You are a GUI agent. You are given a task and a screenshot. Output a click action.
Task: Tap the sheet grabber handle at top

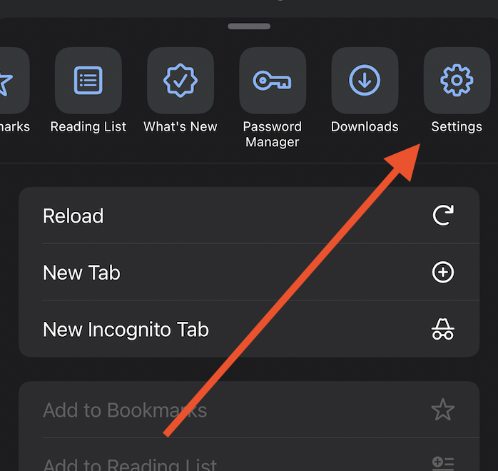click(x=249, y=26)
